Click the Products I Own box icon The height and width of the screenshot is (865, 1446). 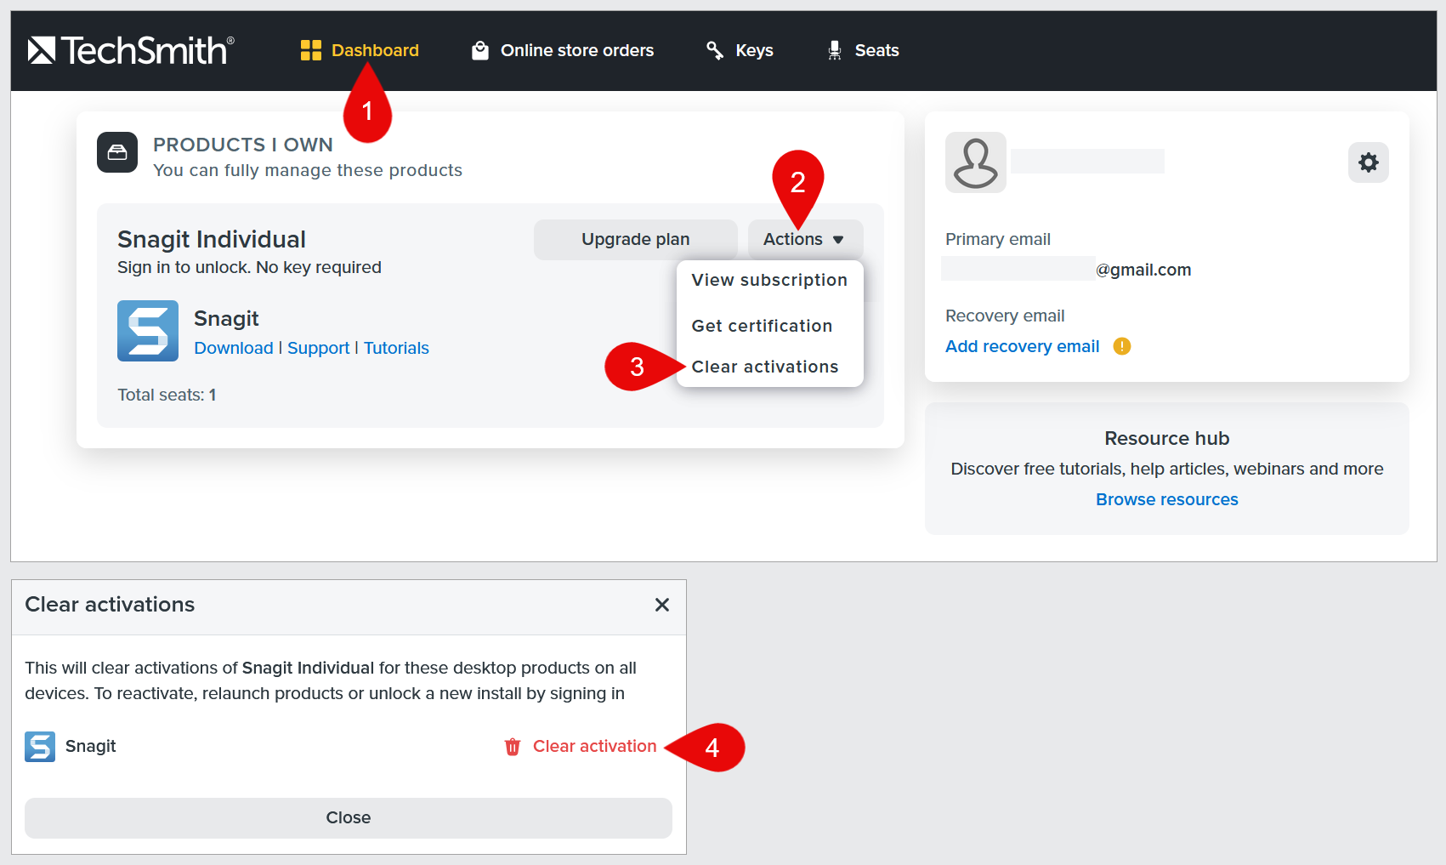tap(117, 152)
